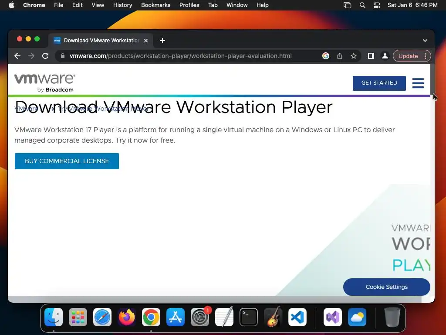The height and width of the screenshot is (335, 446).
Task: Open System Settings from the Dock
Action: [200, 317]
